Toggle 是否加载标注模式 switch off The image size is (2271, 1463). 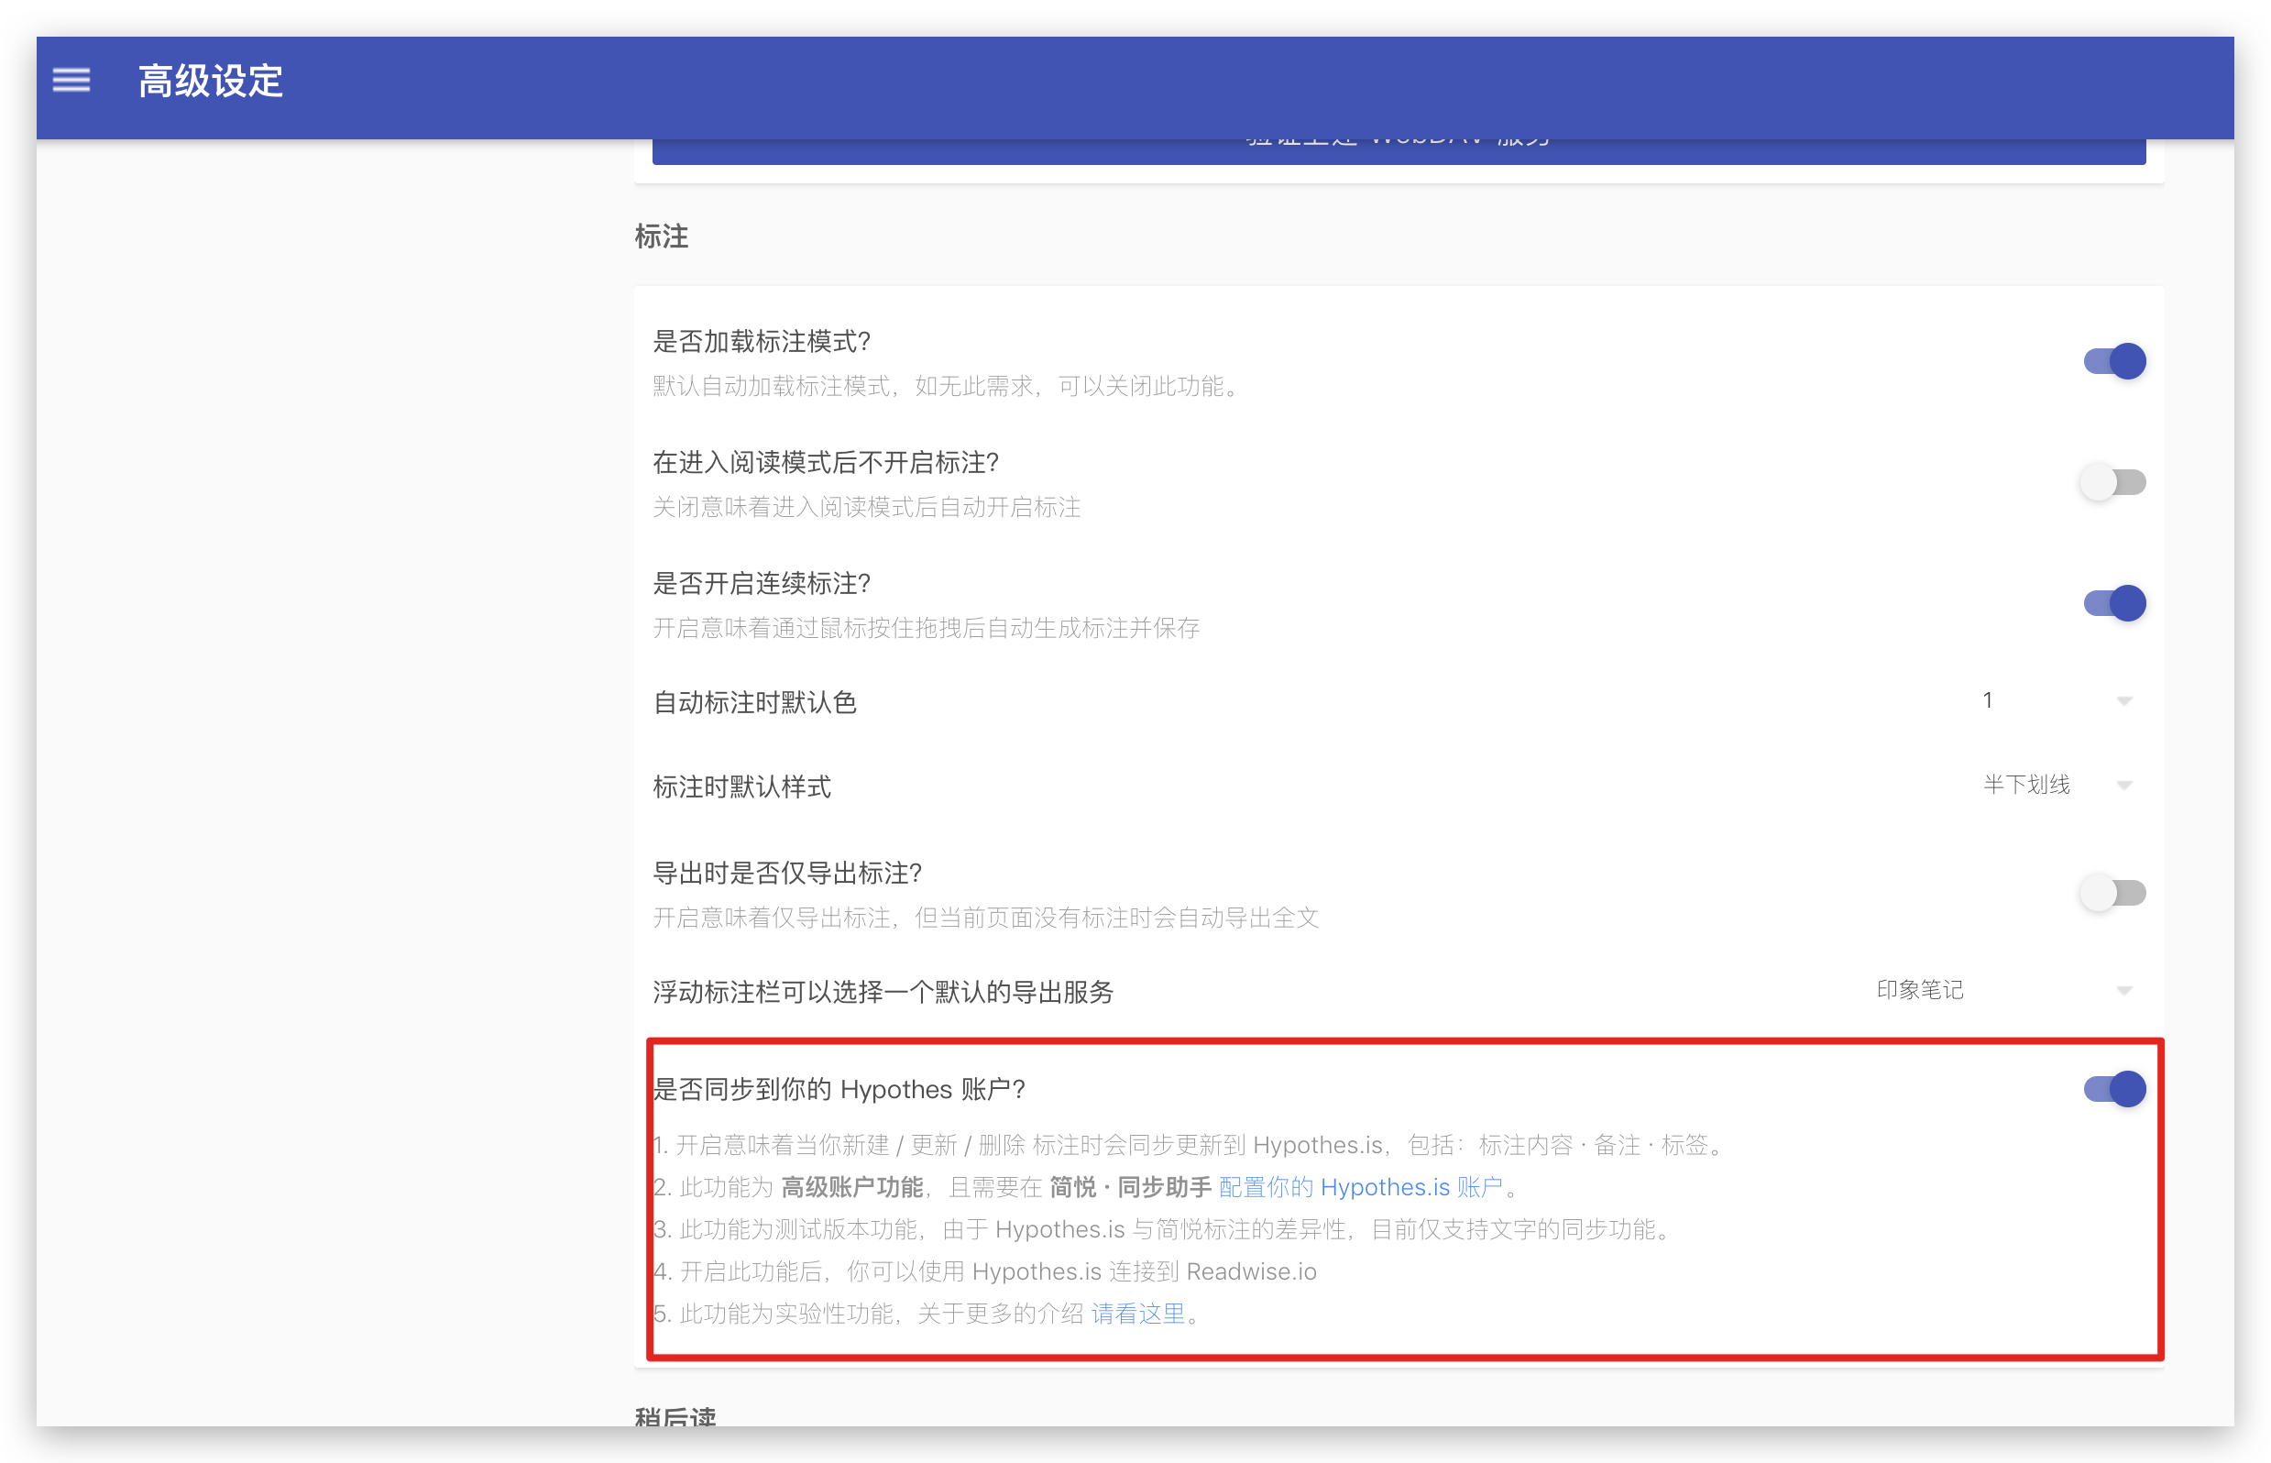(2114, 361)
